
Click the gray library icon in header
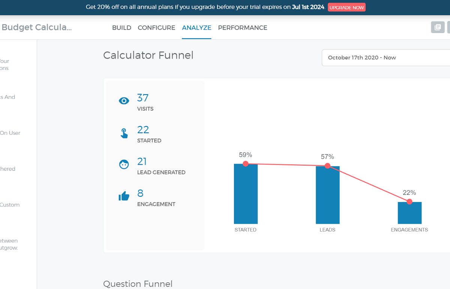coord(438,27)
